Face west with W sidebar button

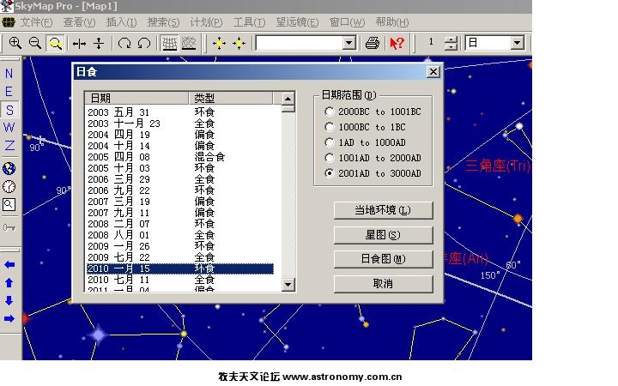9,127
